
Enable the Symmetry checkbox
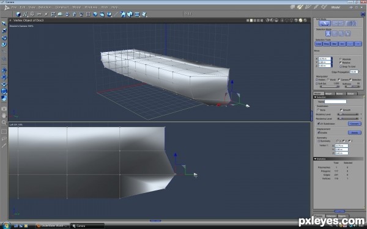point(318,141)
